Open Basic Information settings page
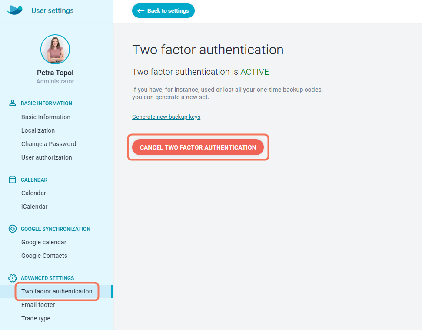The width and height of the screenshot is (422, 330). pyautogui.click(x=46, y=117)
